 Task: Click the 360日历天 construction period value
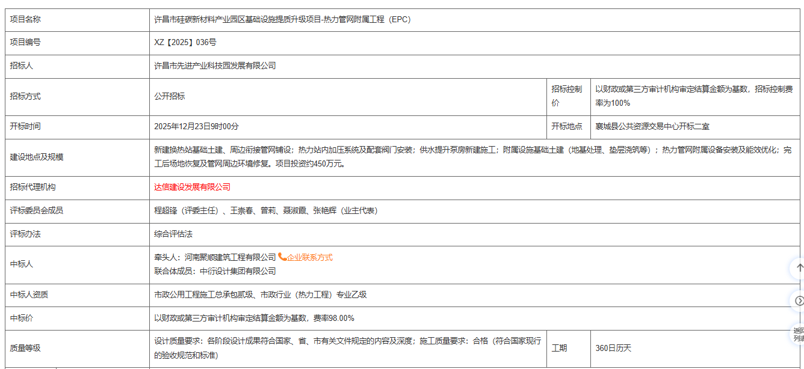613,349
